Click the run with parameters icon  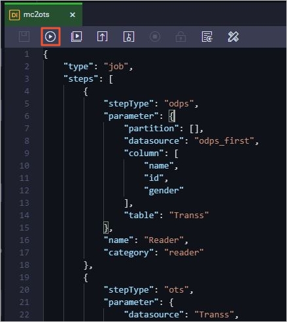(x=76, y=37)
